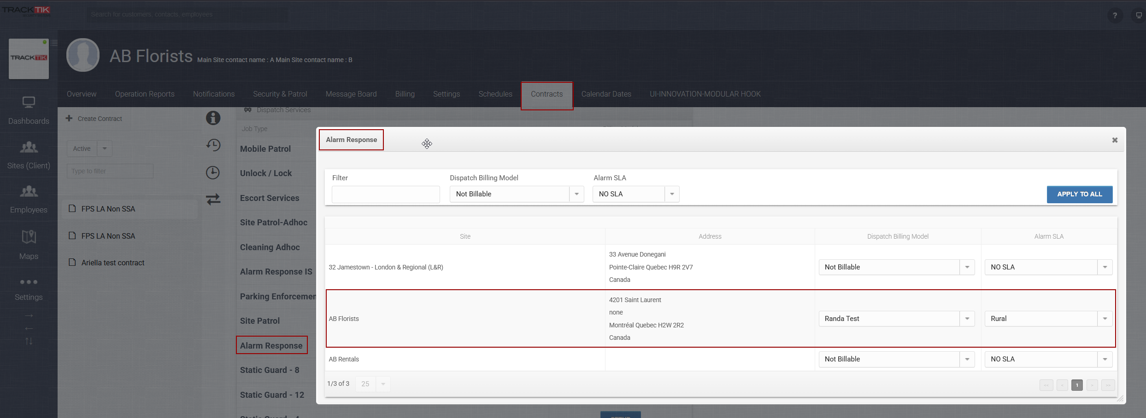Open the Notifications tab
The width and height of the screenshot is (1146, 418).
coord(214,94)
